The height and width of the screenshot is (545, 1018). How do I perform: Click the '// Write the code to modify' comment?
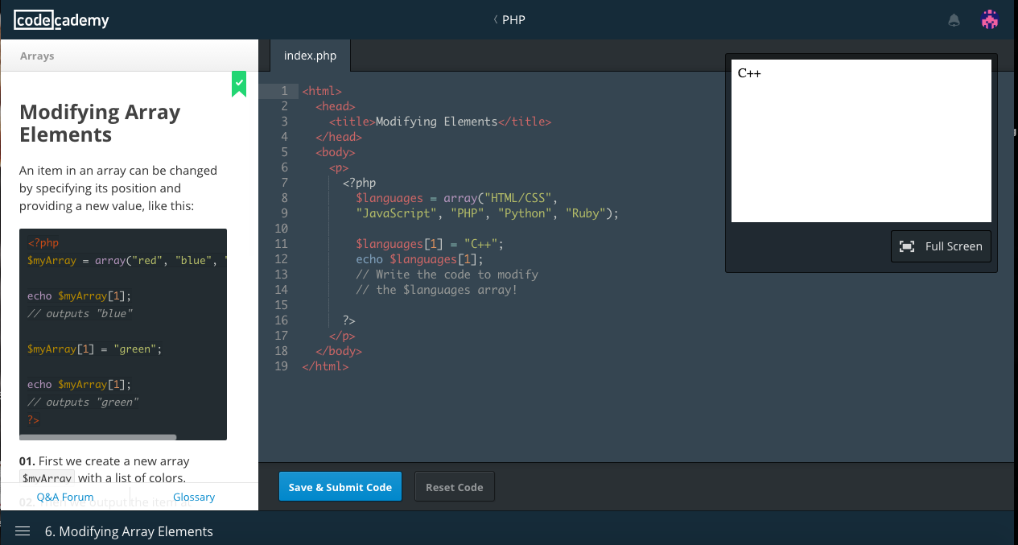447,275
